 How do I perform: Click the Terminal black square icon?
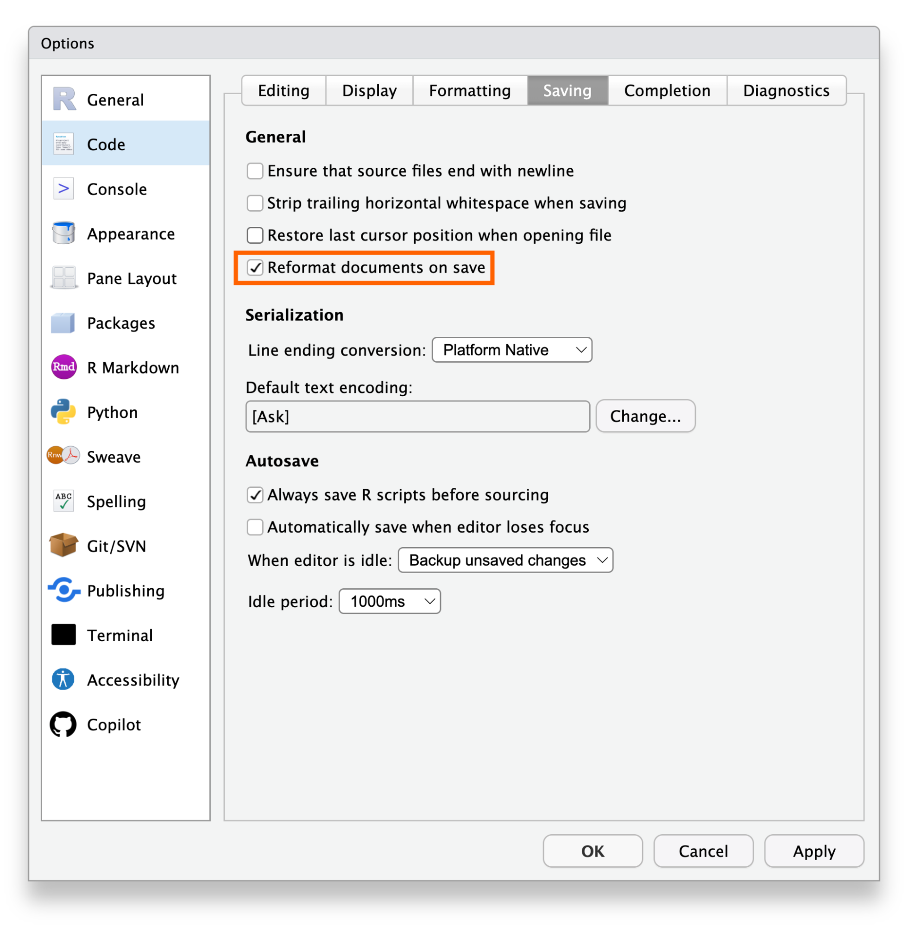tap(63, 635)
